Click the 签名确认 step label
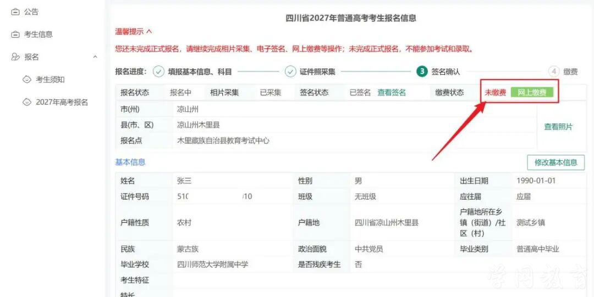This screenshot has width=594, height=297. [446, 71]
